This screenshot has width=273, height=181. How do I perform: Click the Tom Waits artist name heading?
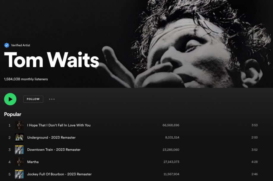tap(51, 60)
